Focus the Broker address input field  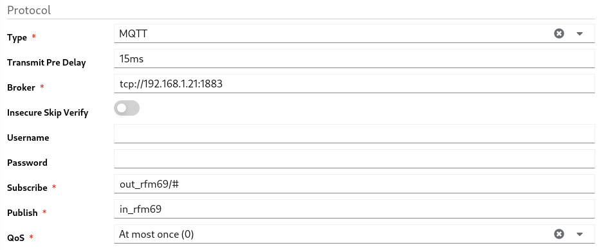click(354, 84)
